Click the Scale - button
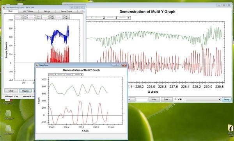 click(x=154, y=100)
